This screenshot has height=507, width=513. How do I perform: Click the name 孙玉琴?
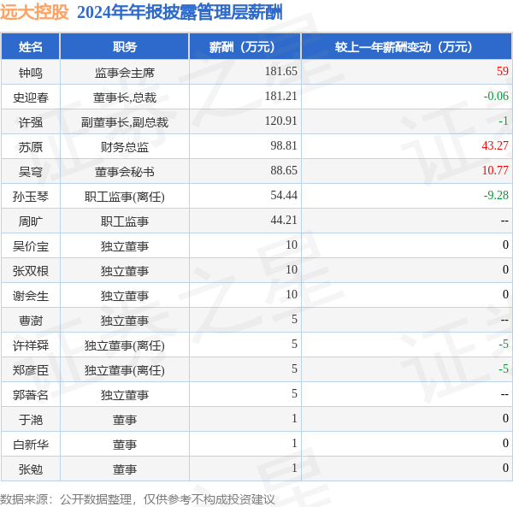31,197
